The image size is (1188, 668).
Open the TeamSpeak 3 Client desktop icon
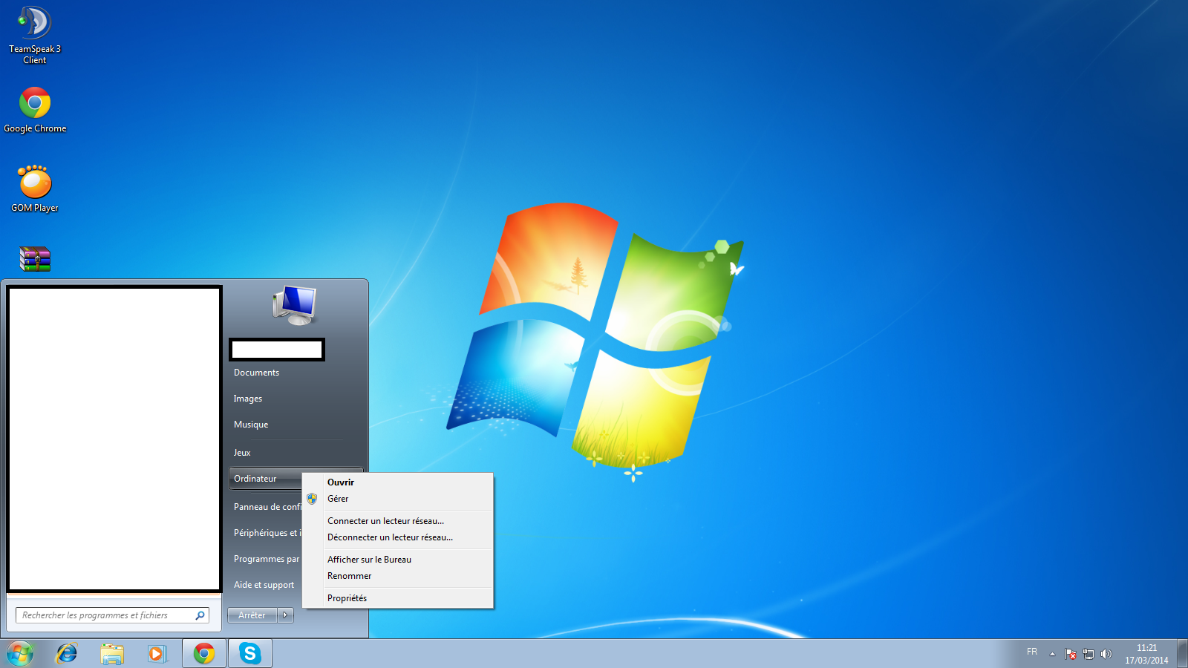[35, 36]
